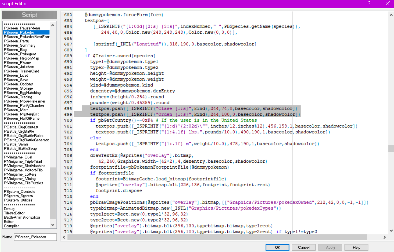
Task: Select the Compiler script
Action: [x=11, y=226]
